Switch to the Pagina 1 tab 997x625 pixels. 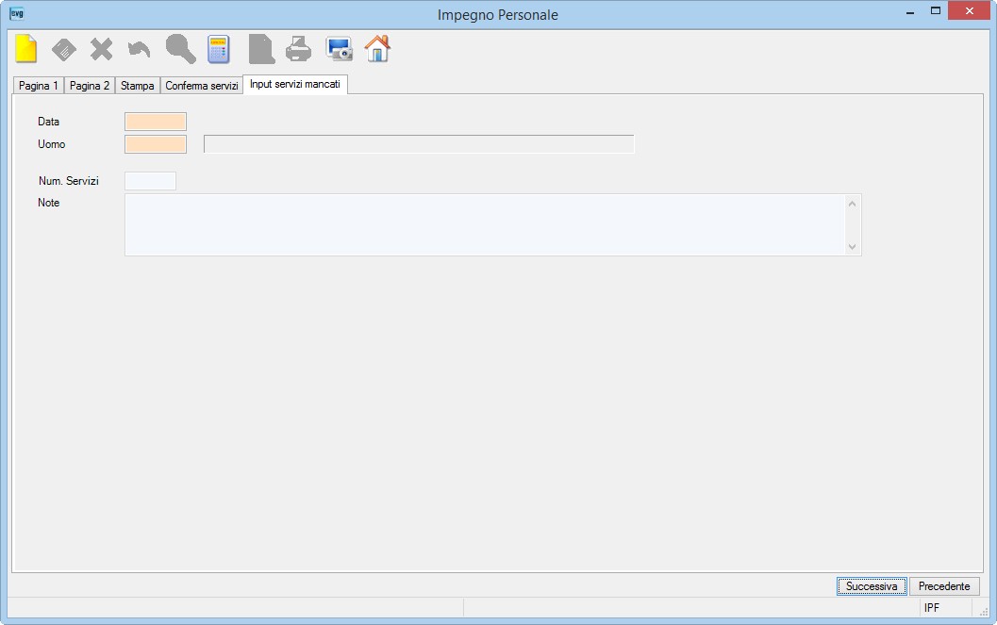38,85
